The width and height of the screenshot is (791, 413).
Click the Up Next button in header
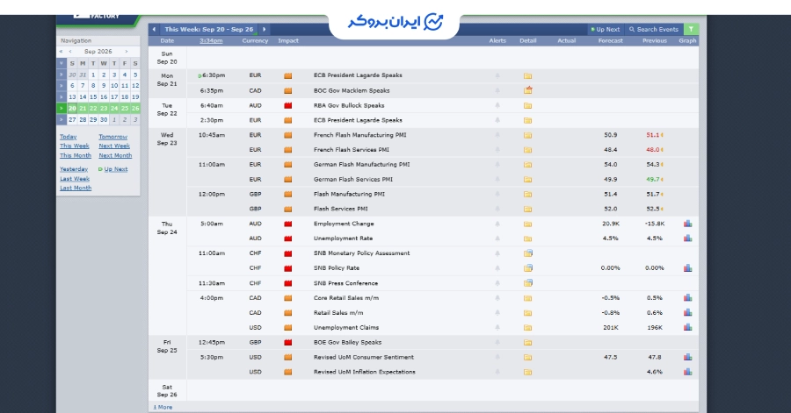point(606,29)
